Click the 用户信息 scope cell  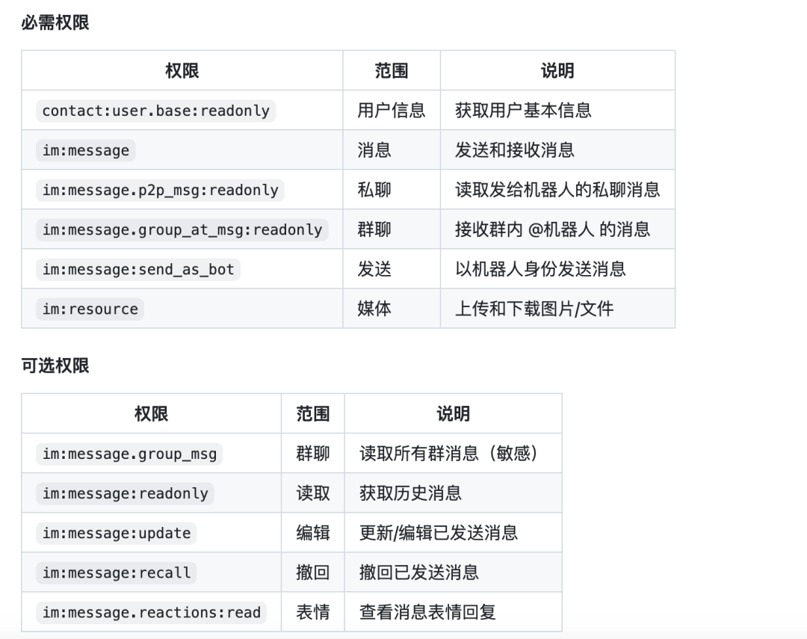392,110
